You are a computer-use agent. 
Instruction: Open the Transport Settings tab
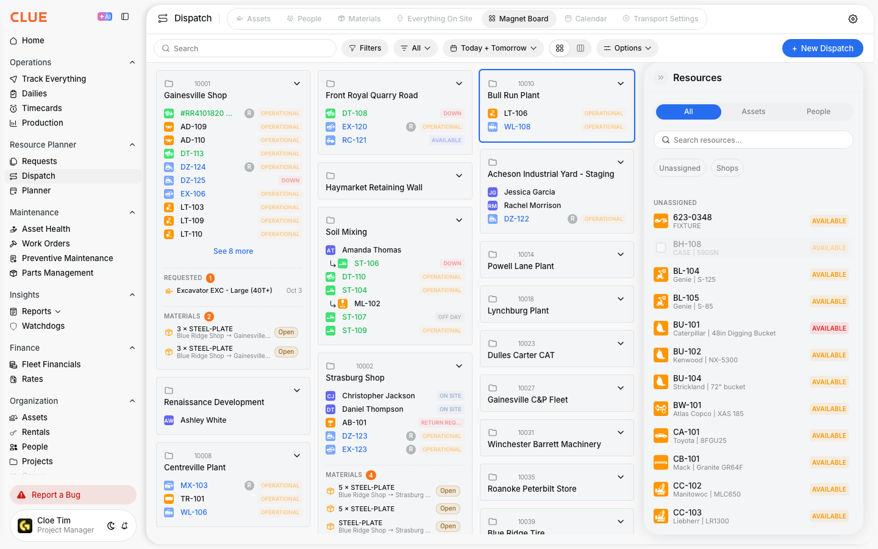(x=660, y=19)
